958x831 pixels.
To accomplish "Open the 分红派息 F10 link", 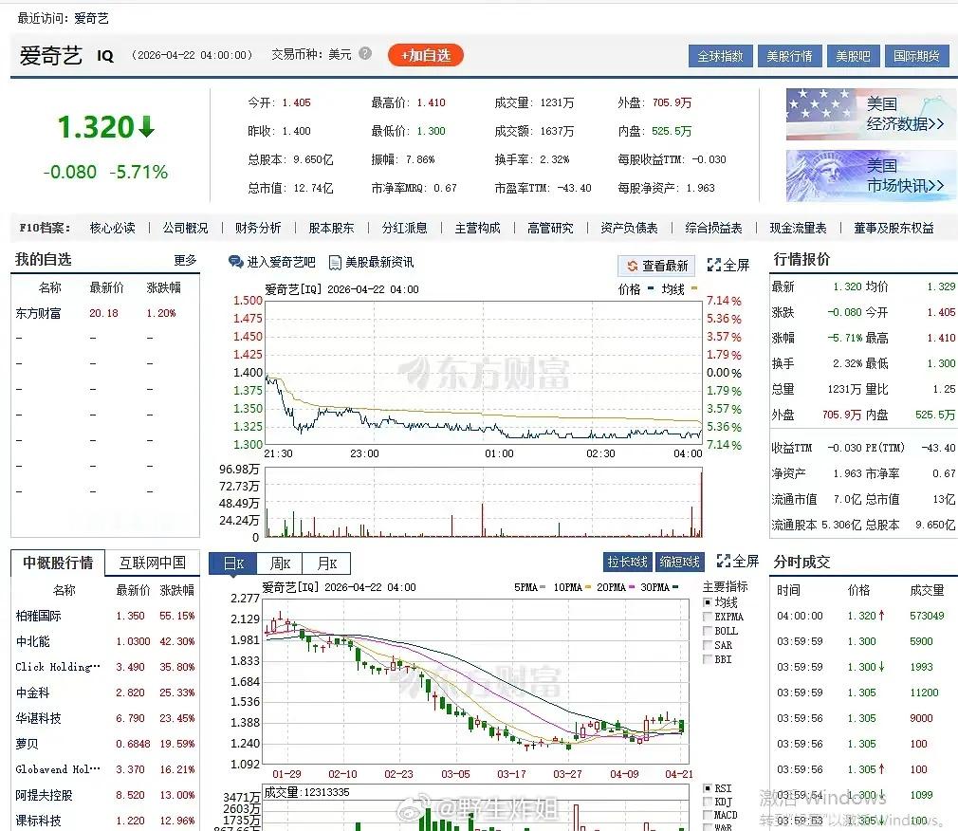I will [404, 228].
